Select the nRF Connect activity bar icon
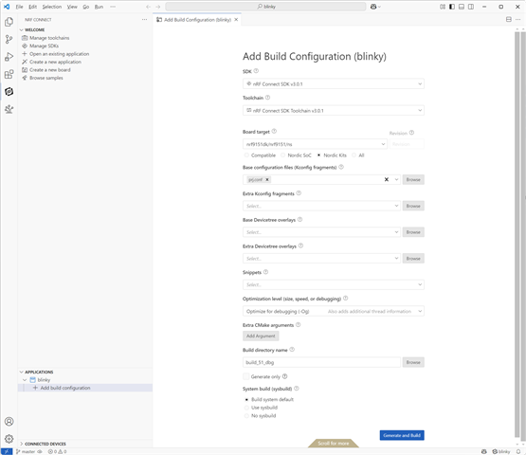Viewport: 526px width, 455px height. [9, 92]
